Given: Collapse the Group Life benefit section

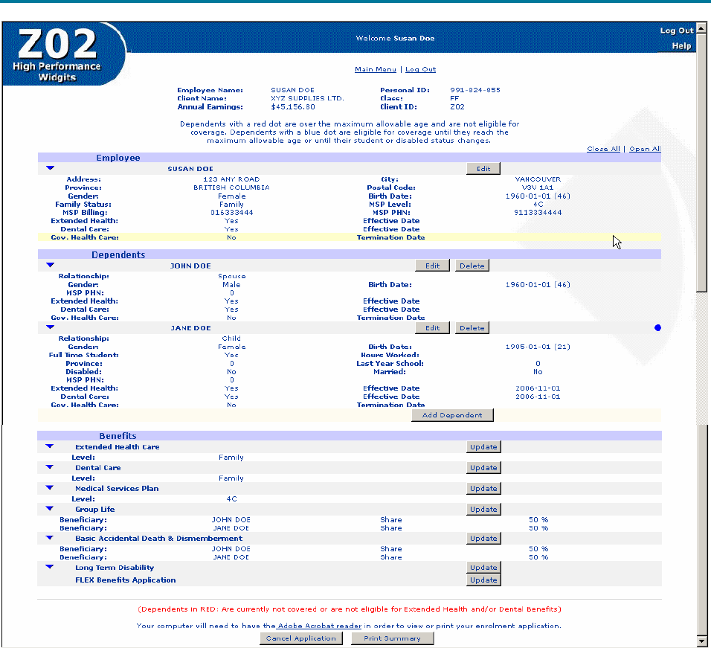Looking at the screenshot, I should coord(50,509).
